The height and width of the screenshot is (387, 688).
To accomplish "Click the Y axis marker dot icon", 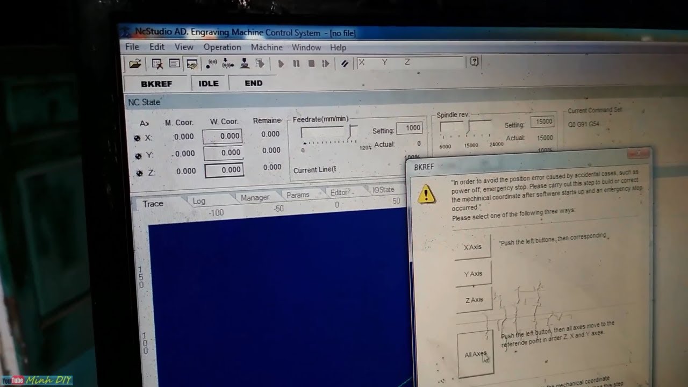I will 138,156.
